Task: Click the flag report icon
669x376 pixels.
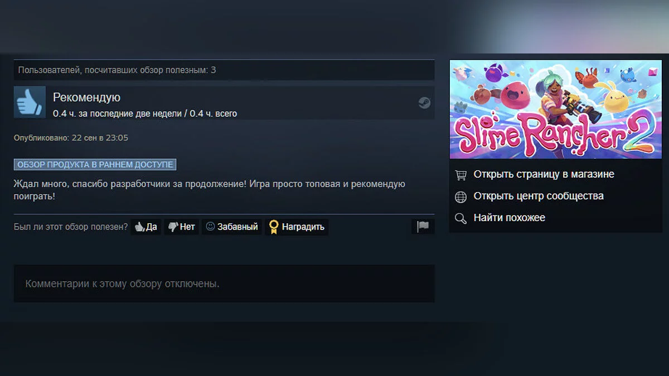Action: pos(423,226)
